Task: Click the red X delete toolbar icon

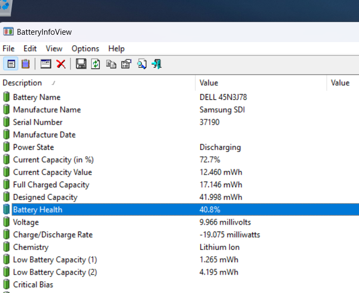Action: click(61, 64)
